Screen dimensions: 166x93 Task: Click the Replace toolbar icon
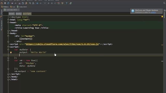pyautogui.click(x=33, y=3)
